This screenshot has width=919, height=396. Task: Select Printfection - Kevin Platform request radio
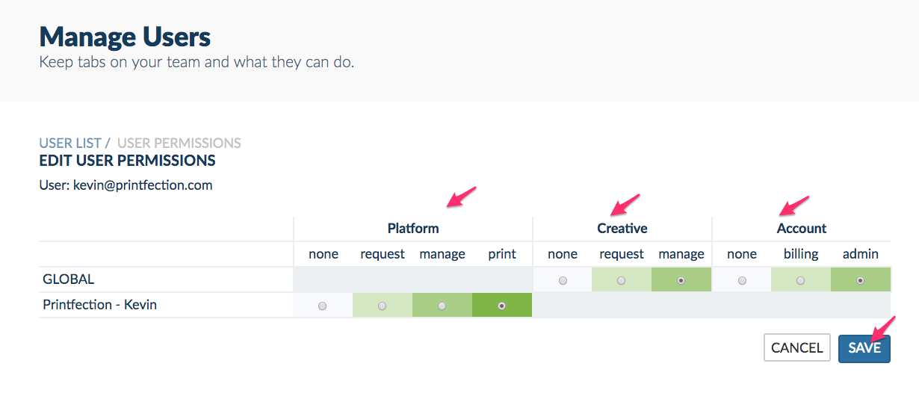383,306
